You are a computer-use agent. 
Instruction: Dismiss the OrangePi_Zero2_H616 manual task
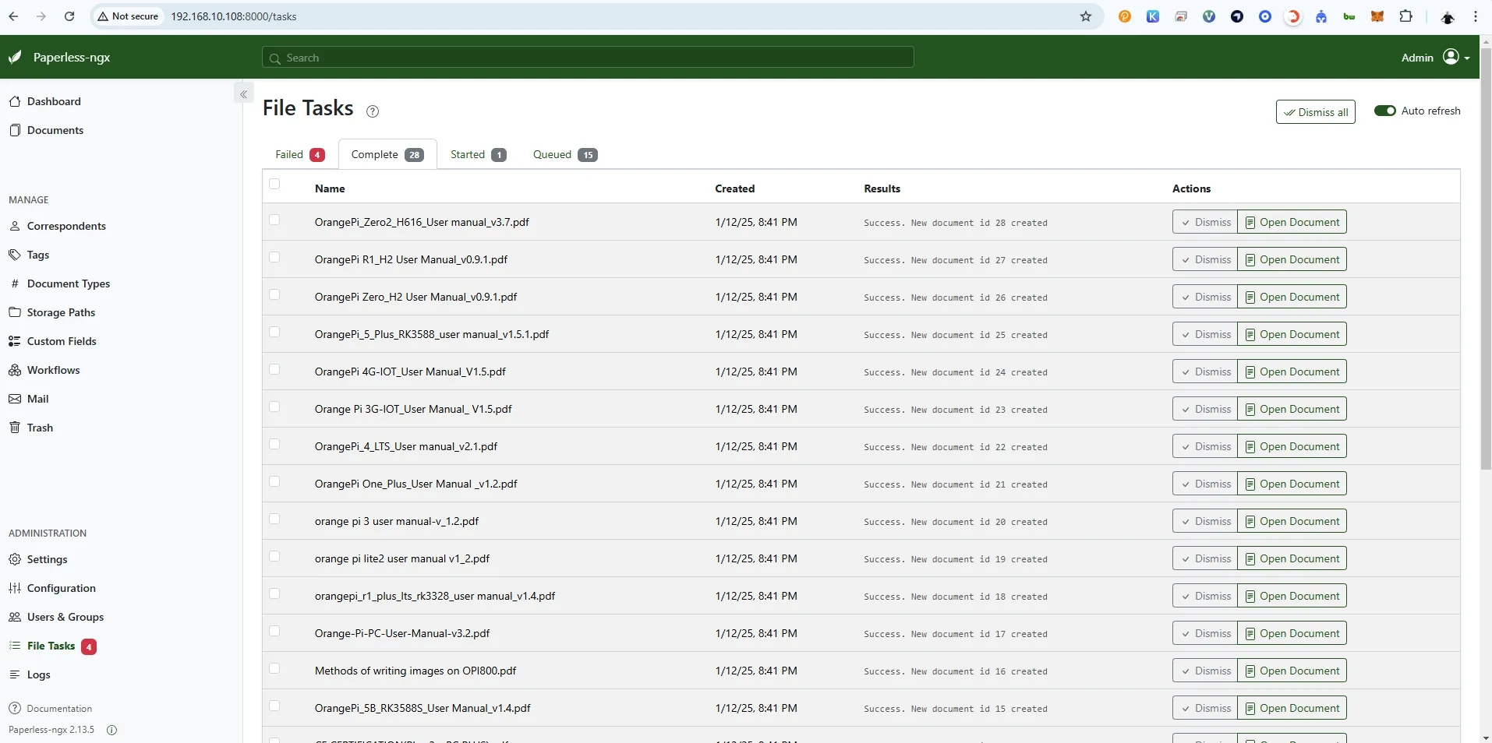click(1205, 222)
